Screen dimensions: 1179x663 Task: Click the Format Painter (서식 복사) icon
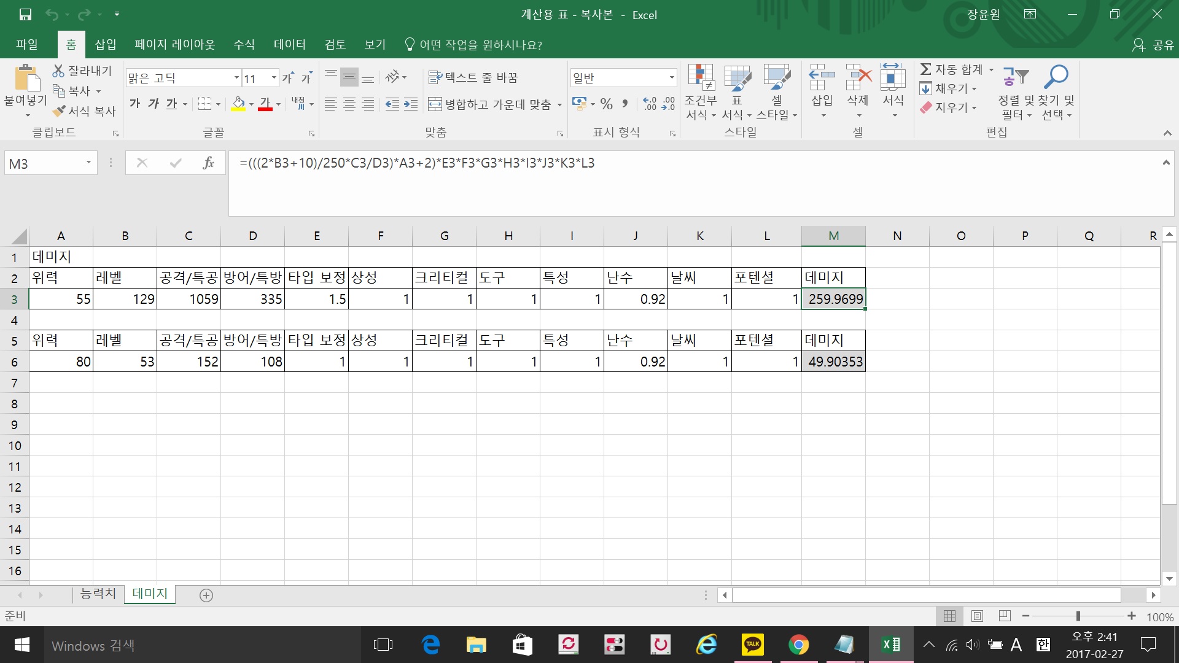pos(60,111)
